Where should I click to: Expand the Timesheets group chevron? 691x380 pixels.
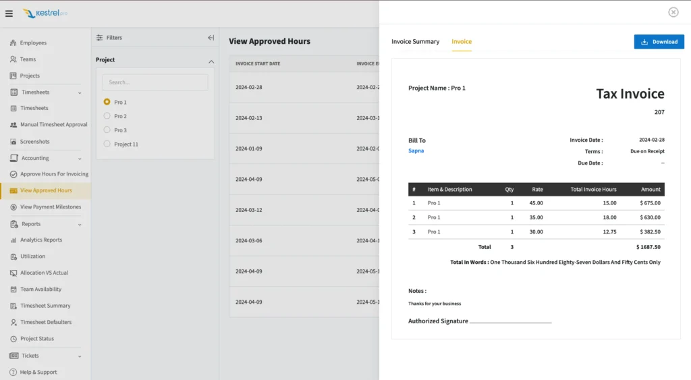(x=80, y=92)
